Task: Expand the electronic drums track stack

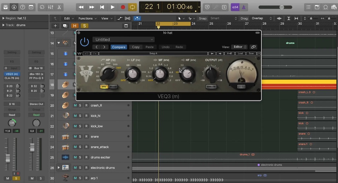Action: (59, 168)
